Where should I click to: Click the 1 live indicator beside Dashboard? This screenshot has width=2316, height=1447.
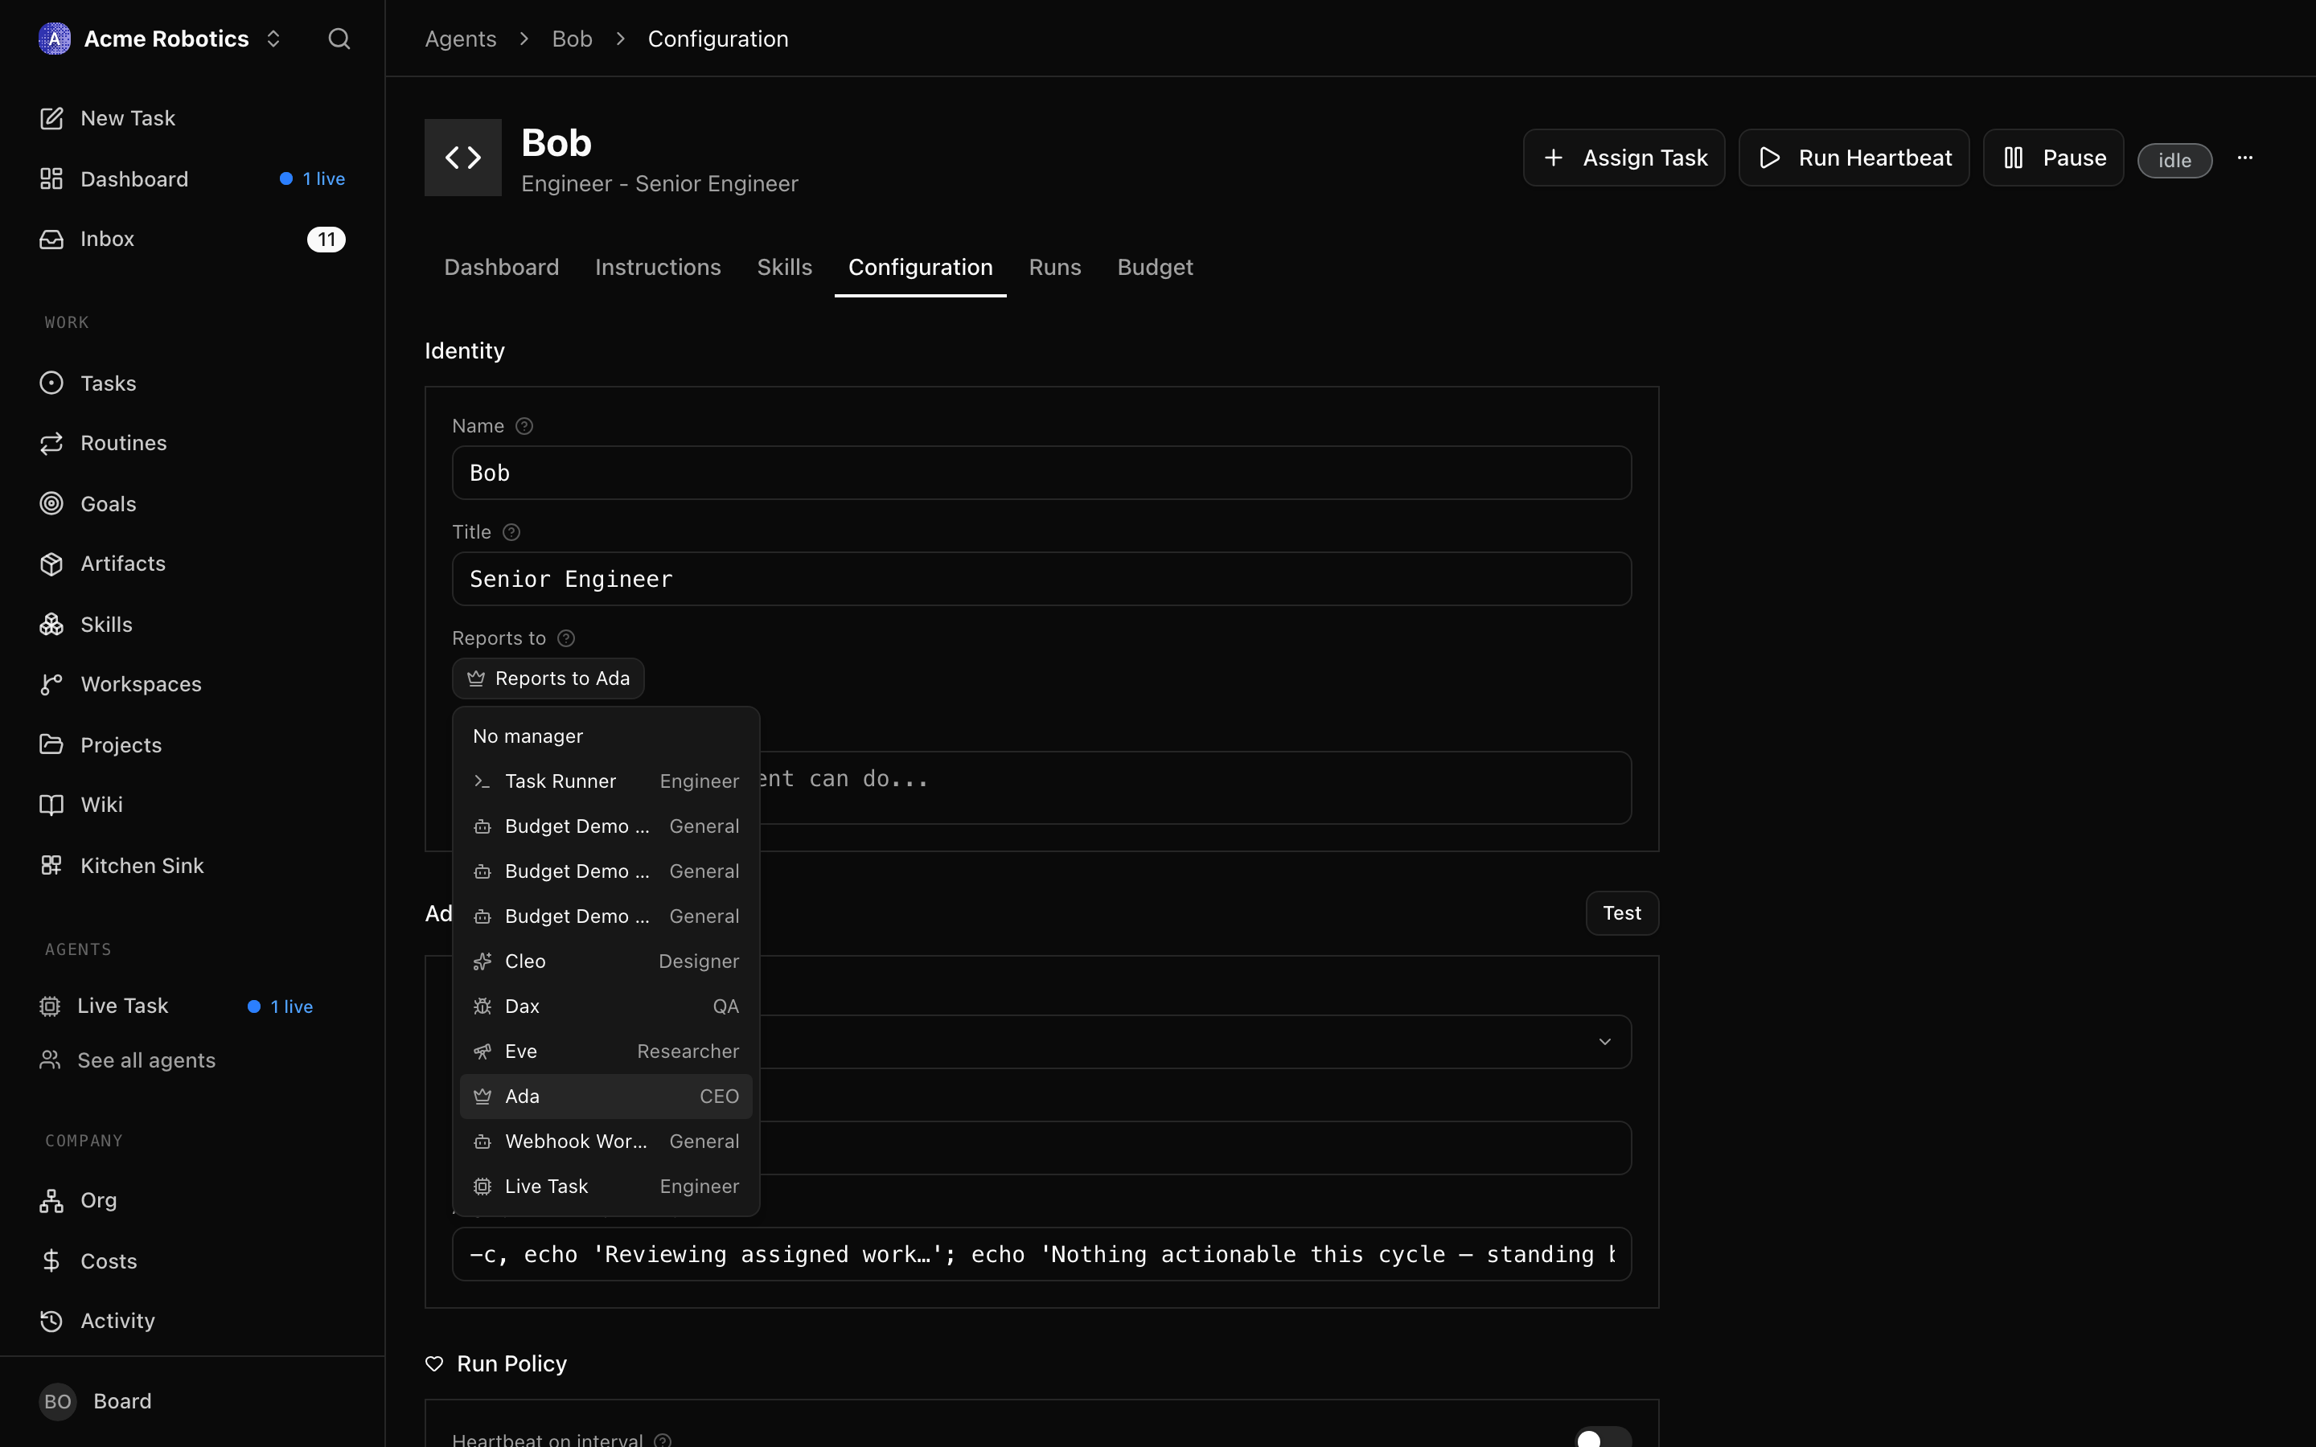[x=312, y=179]
